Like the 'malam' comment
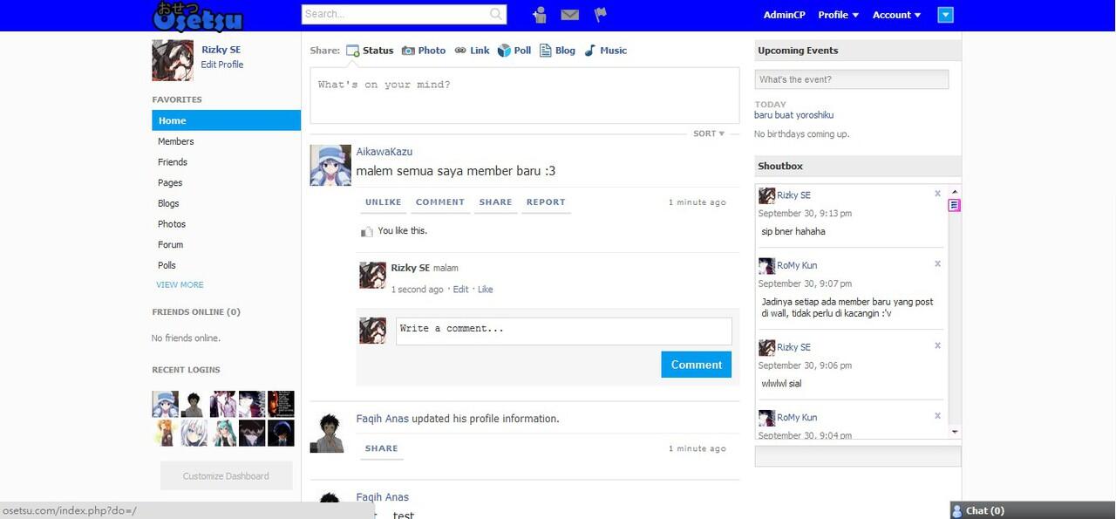Image resolution: width=1116 pixels, height=519 pixels. tap(486, 290)
